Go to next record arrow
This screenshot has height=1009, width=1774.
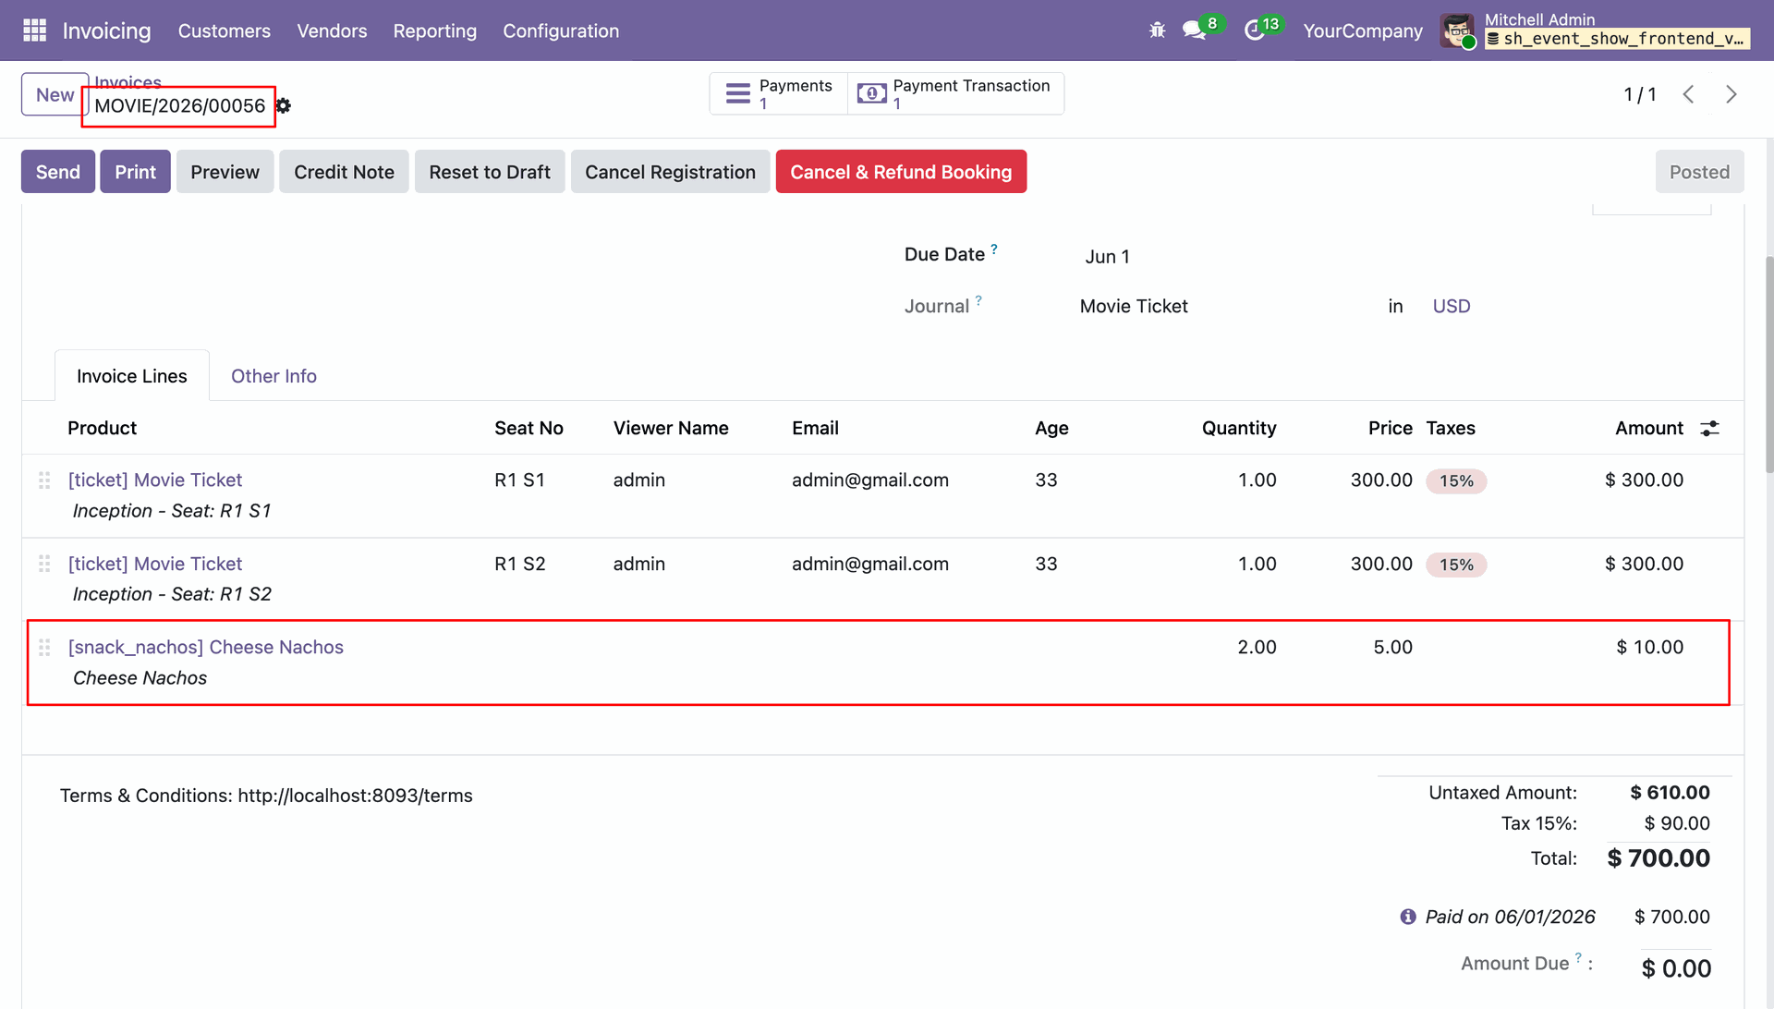(1731, 94)
